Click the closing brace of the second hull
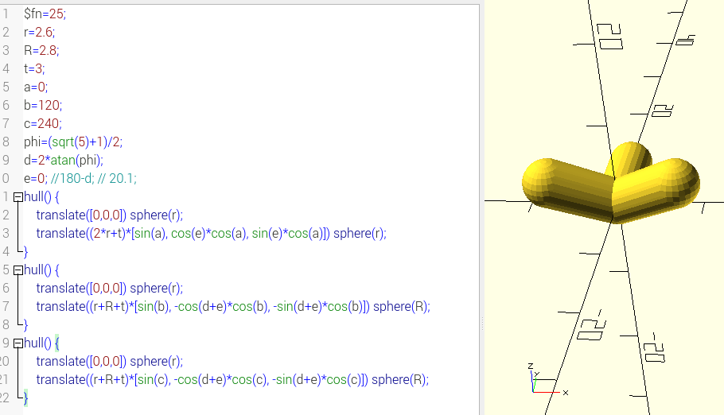Screen dimensions: 724x415 [x=25, y=324]
